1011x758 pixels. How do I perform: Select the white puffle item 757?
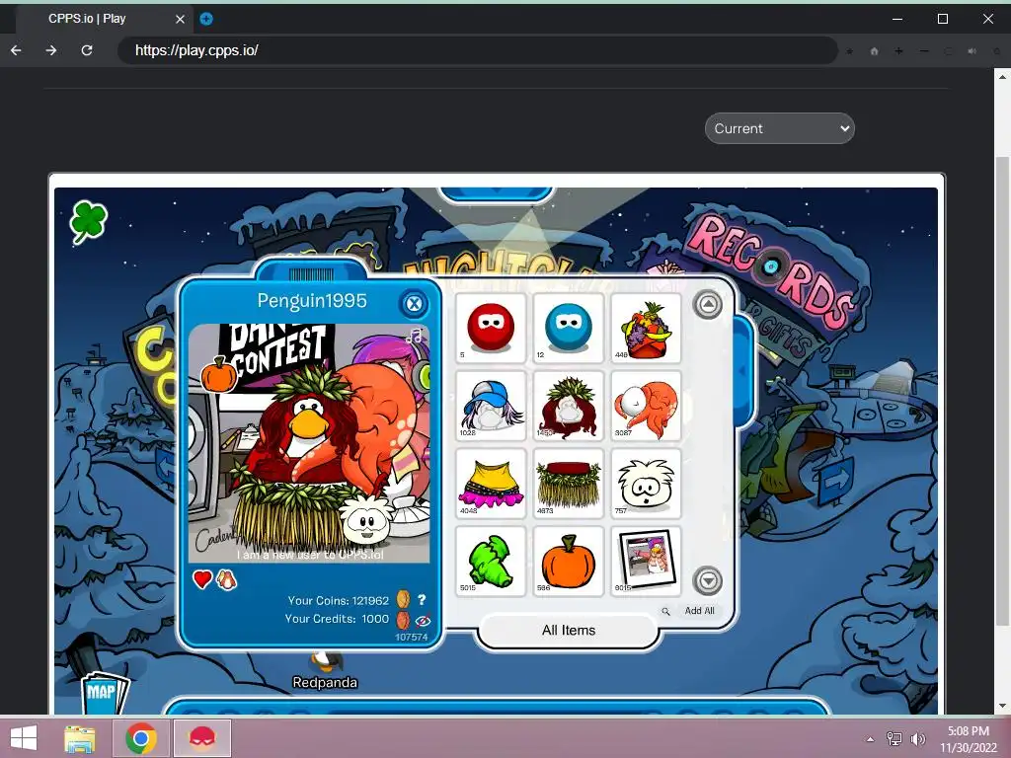coord(646,484)
